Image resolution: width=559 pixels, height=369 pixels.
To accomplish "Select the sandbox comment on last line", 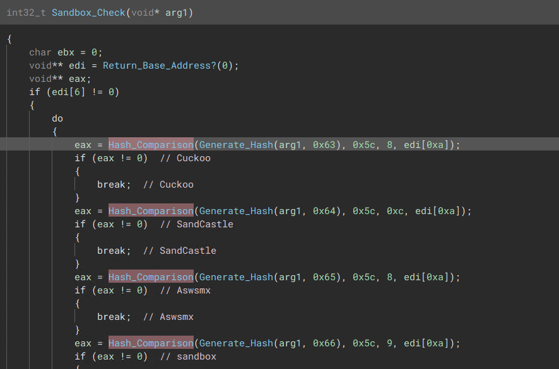I will [196, 356].
